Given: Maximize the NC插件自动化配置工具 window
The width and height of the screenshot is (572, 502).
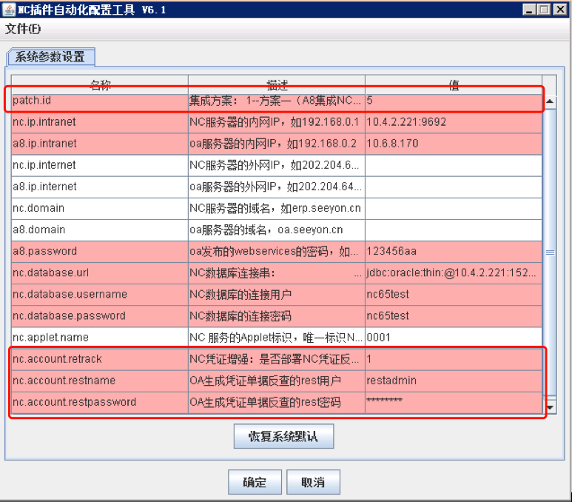Looking at the screenshot, I should point(544,10).
